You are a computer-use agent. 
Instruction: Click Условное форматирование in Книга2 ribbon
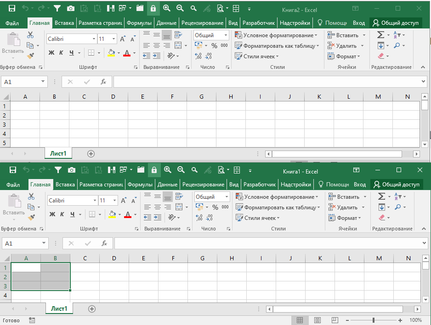276,35
